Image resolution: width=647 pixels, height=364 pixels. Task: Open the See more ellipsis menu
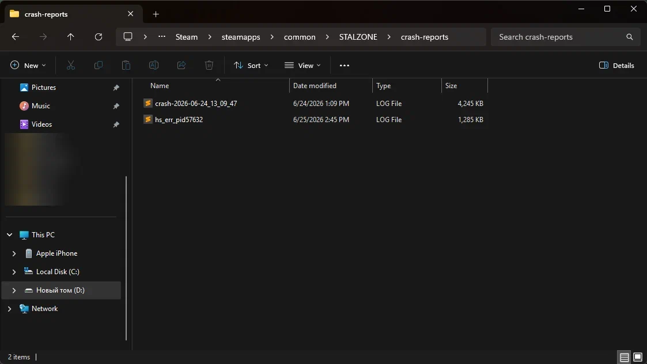[x=344, y=65]
